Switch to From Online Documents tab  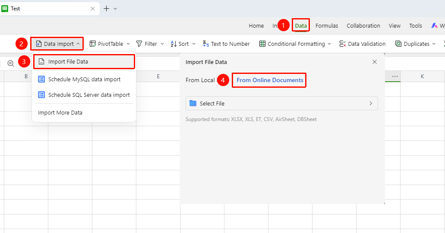270,80
